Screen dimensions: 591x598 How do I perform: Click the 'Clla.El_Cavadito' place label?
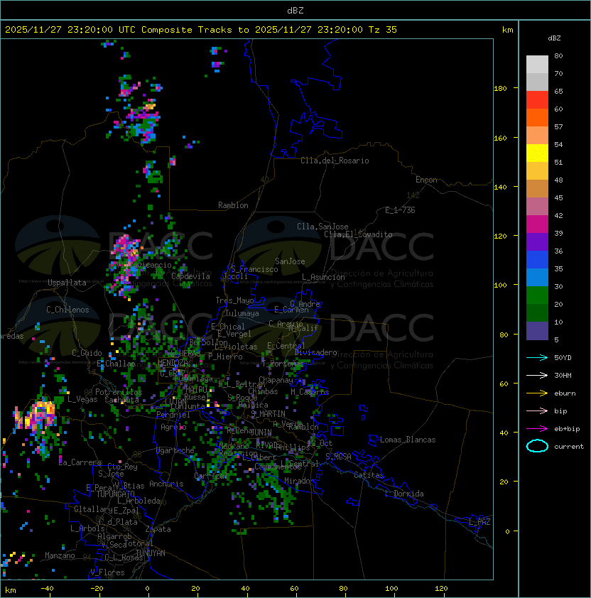click(x=358, y=234)
